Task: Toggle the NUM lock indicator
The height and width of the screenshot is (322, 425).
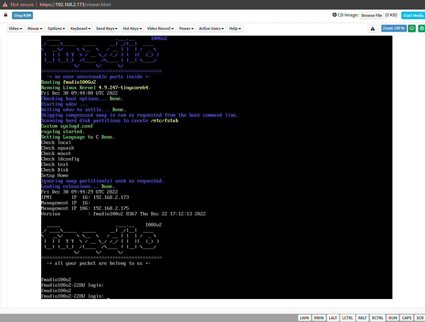Action: pyautogui.click(x=393, y=318)
